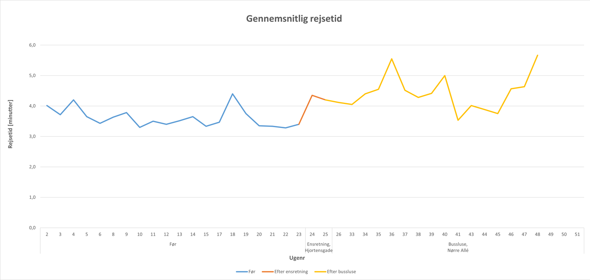Click the 6,0 label on the vertical axis

[32, 45]
